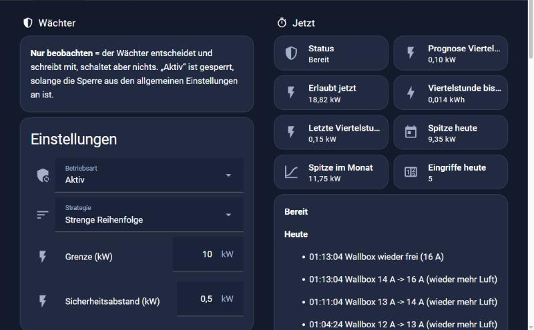Image resolution: width=534 pixels, height=330 pixels.
Task: Click log entry Wallbox wieder frei (16 A)
Action: pyautogui.click(x=376, y=257)
